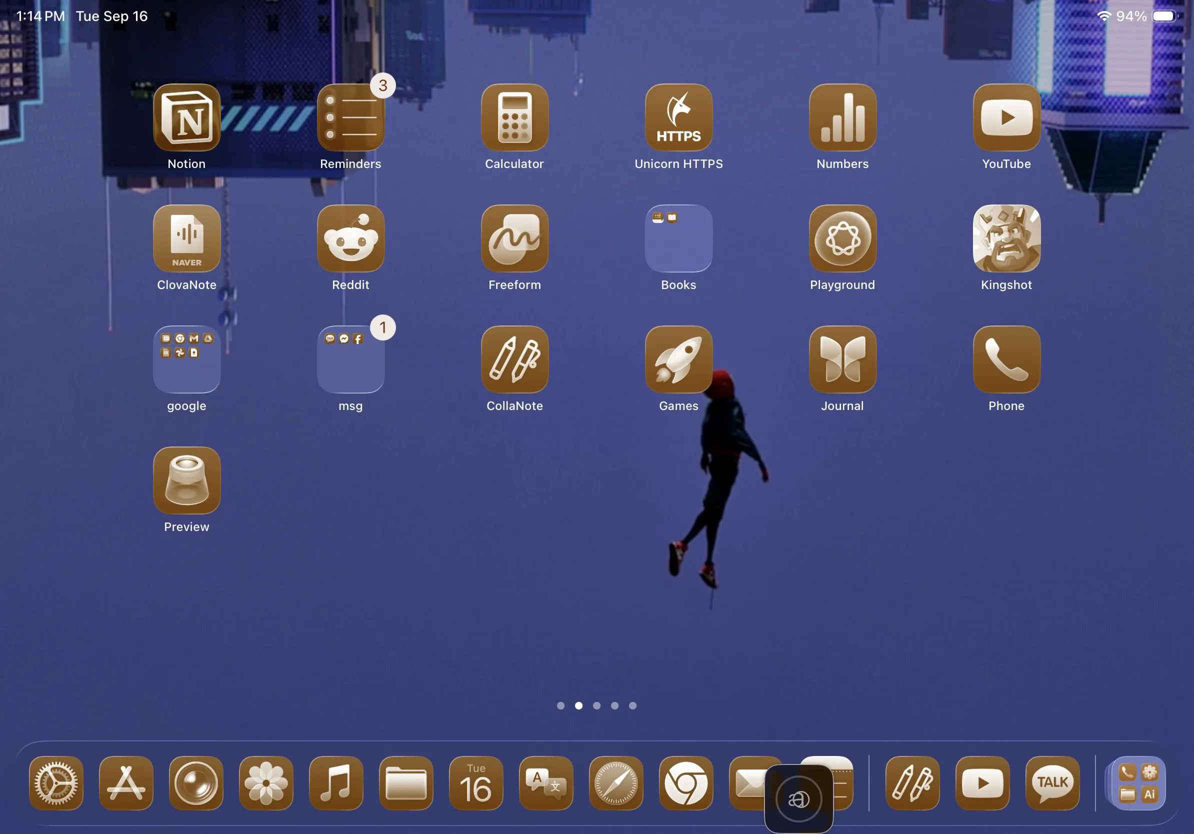This screenshot has height=834, width=1194.
Task: Tap the "94%" battery percentage text
Action: (x=1131, y=16)
